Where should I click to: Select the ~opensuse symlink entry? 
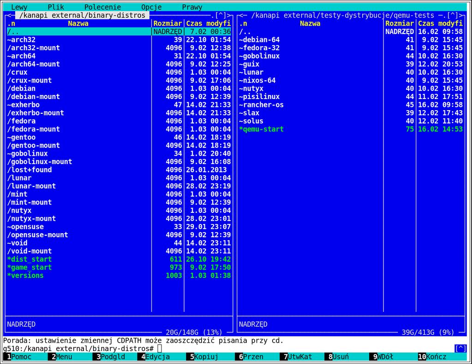pyautogui.click(x=119, y=227)
